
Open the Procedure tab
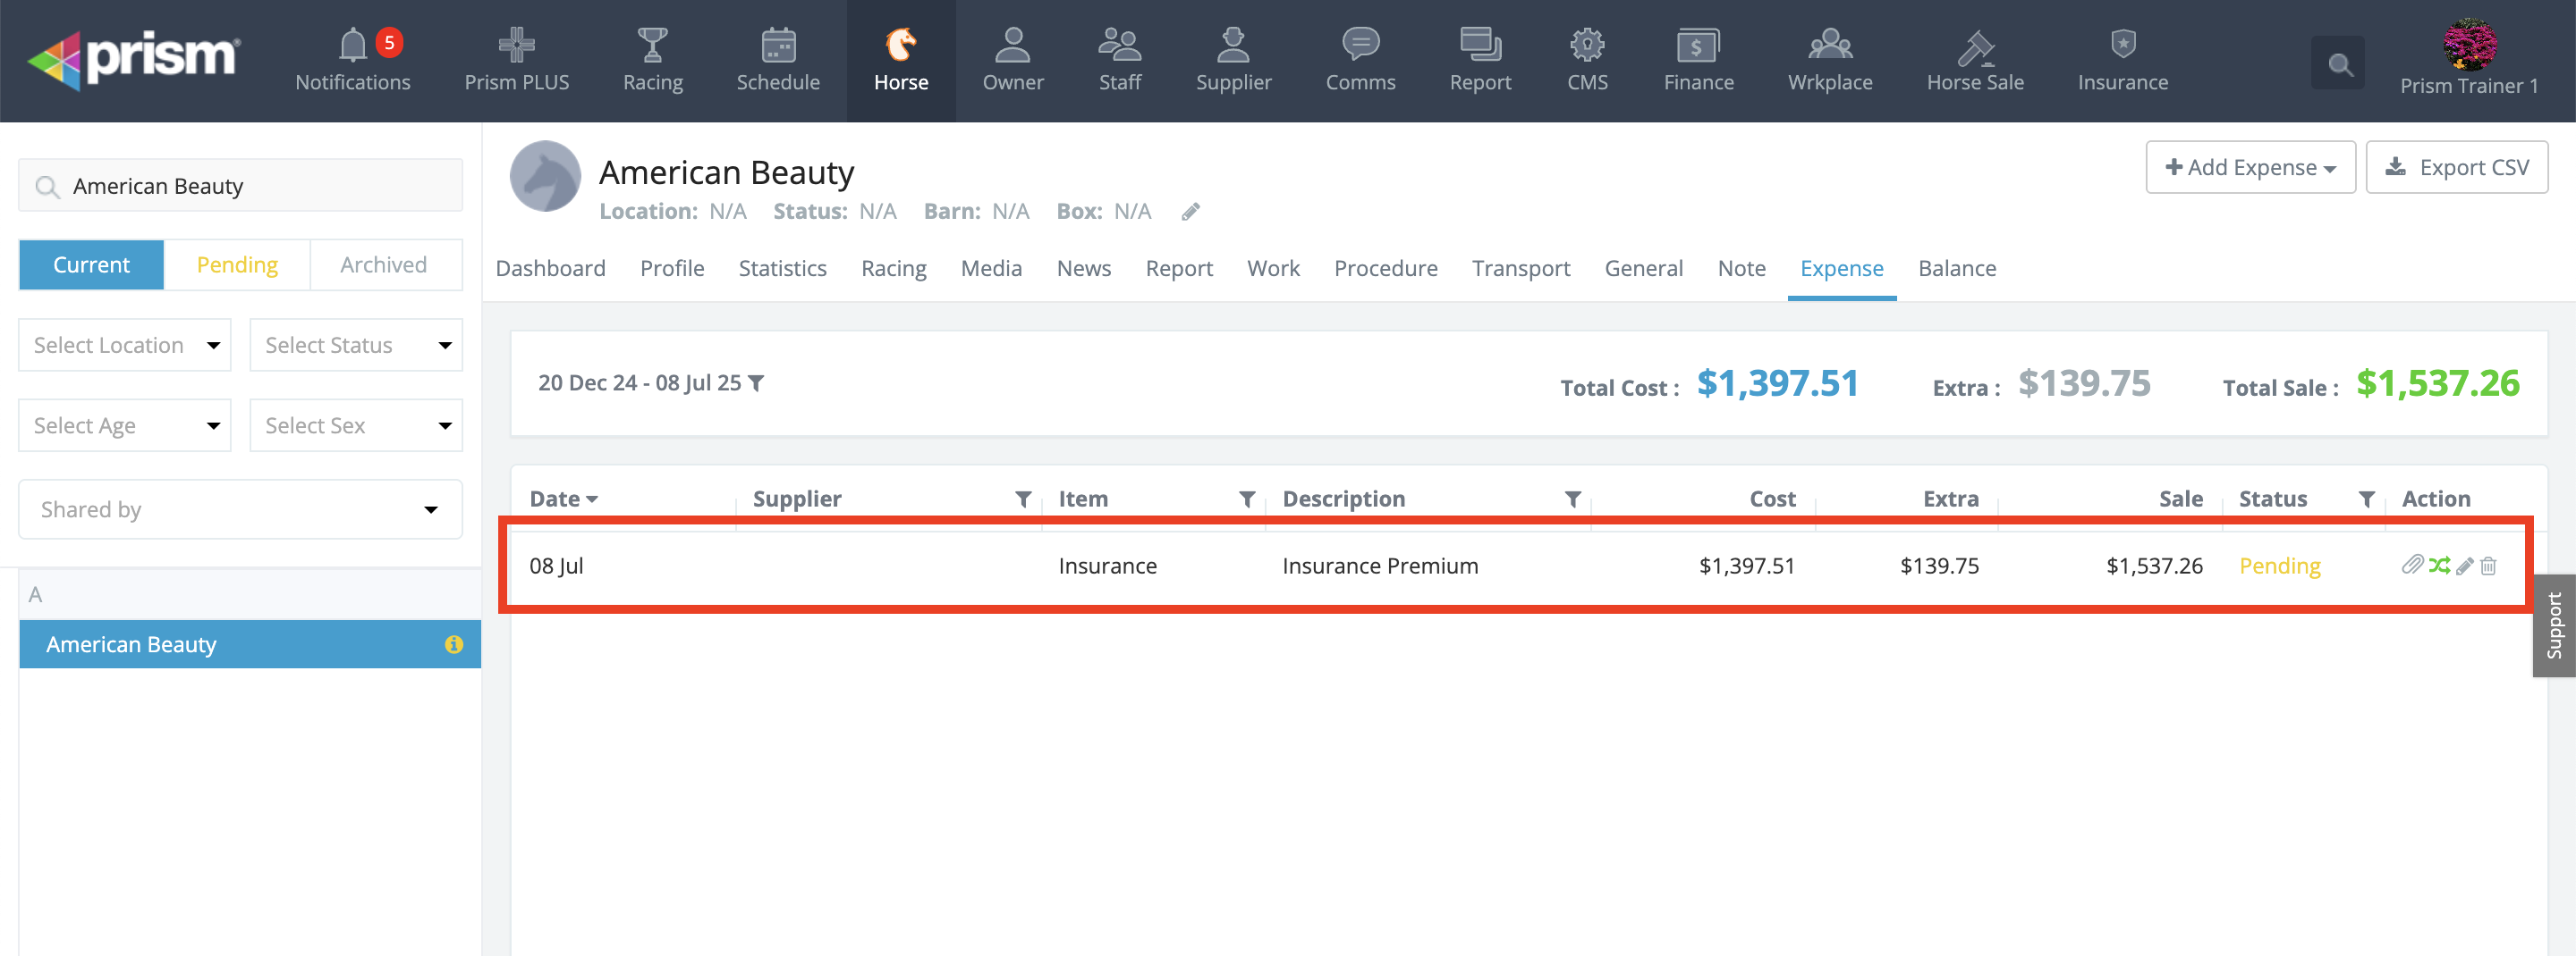(1385, 268)
